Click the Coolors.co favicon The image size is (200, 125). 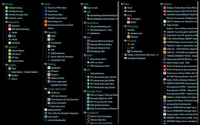click(49, 92)
